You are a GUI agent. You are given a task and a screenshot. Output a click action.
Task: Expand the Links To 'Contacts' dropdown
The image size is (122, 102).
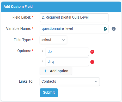70,82
